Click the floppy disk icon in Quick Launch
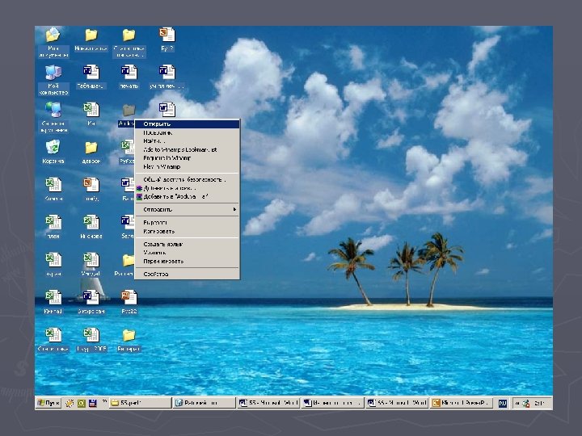This screenshot has width=582, height=436. (93, 402)
